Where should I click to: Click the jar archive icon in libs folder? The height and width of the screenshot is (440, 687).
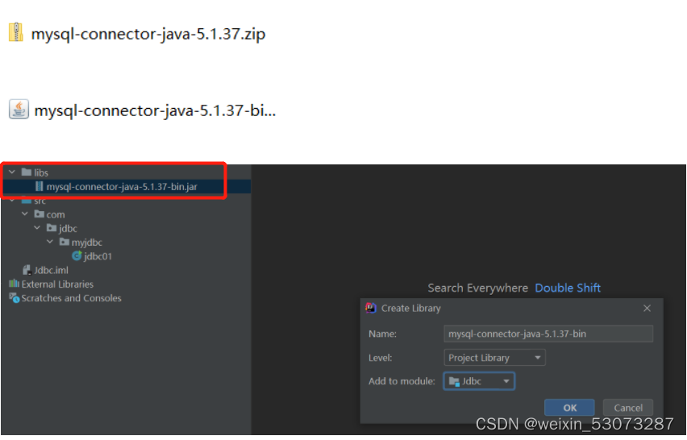click(x=39, y=186)
